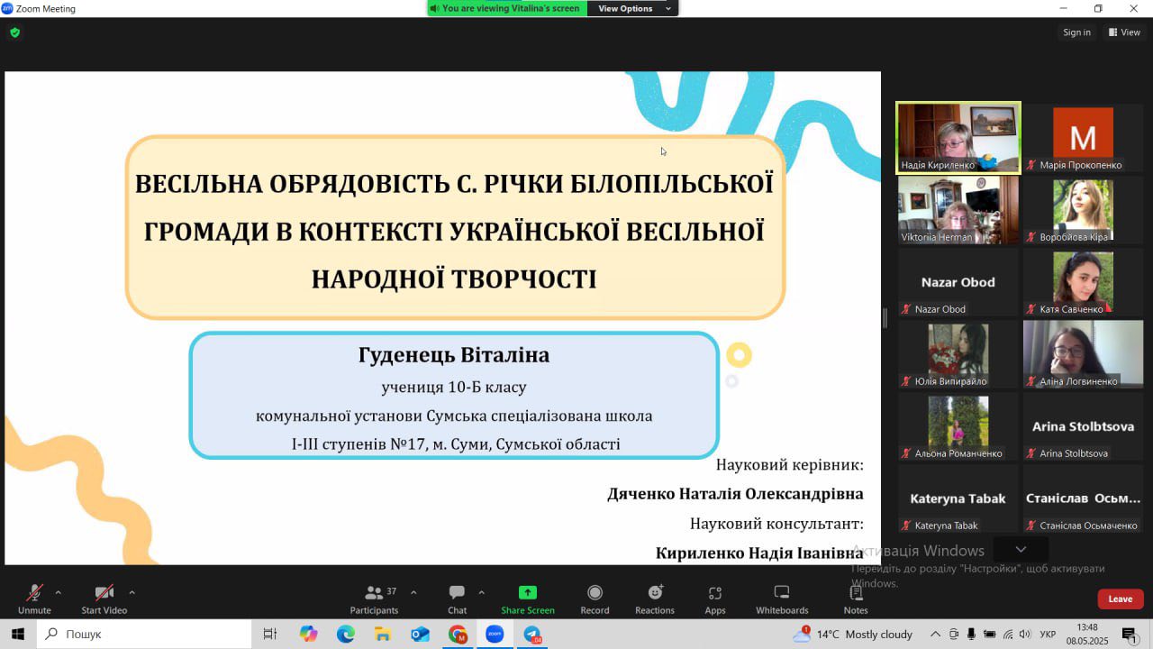This screenshot has width=1153, height=649.
Task: Select Альона Романченко's participant tile
Action: click(x=958, y=425)
